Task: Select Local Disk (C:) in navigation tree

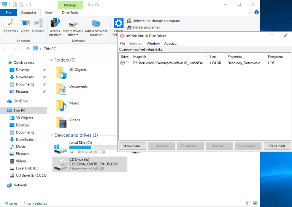Action: (27, 168)
